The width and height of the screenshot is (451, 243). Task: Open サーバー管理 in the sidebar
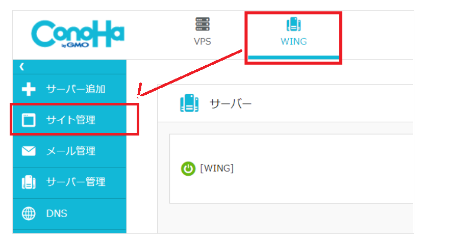point(69,182)
